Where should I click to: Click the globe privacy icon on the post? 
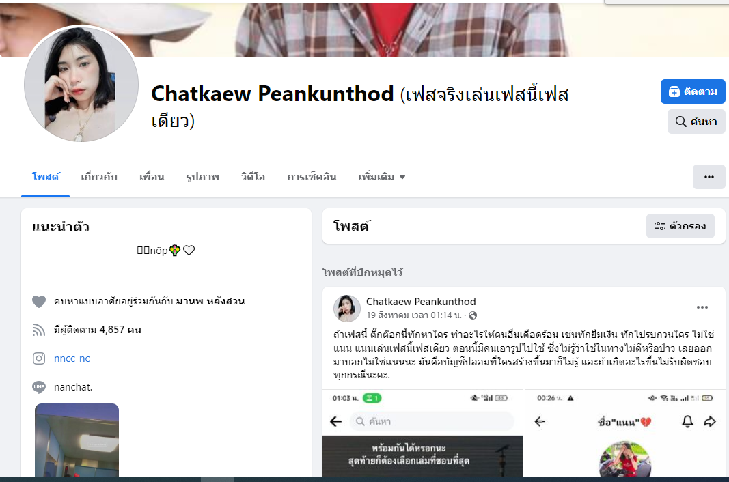coord(473,315)
